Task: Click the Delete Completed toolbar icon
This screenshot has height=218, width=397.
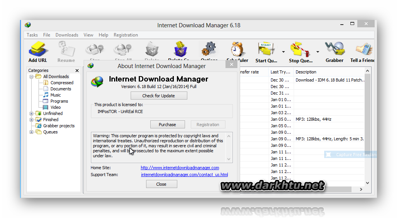Action: tap(180, 49)
